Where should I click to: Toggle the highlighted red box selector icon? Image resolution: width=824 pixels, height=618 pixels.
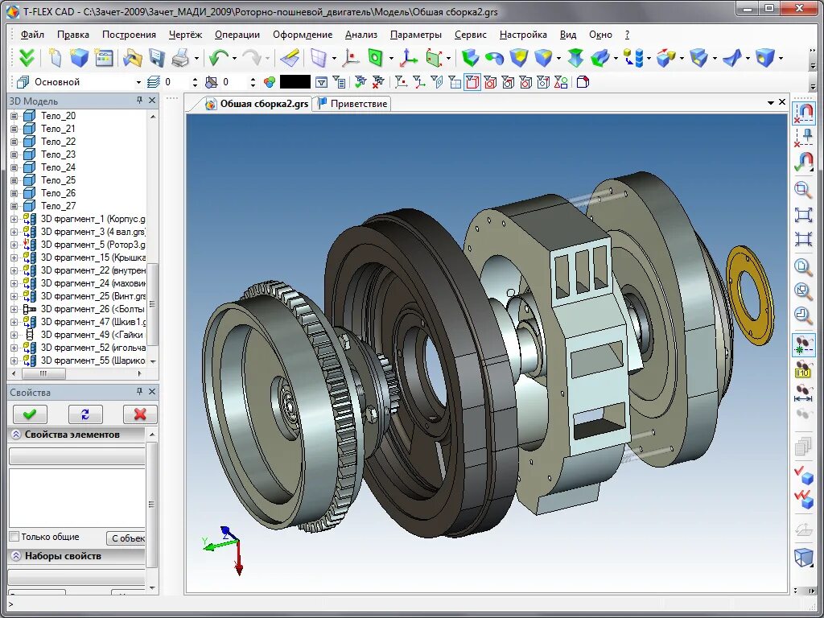coord(472,83)
